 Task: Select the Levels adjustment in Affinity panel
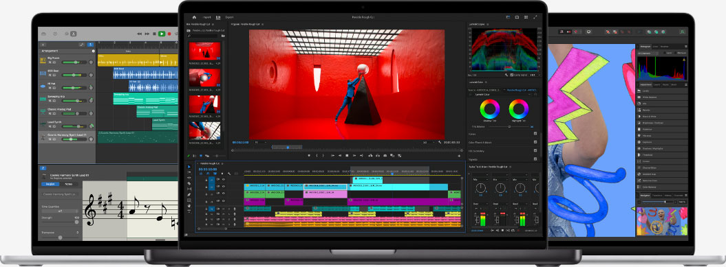662,91
